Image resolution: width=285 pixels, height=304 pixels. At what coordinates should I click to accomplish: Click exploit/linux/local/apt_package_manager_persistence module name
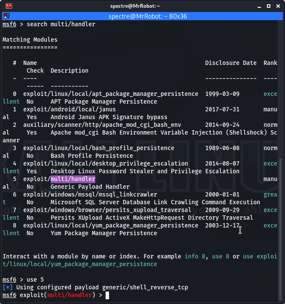point(111,94)
